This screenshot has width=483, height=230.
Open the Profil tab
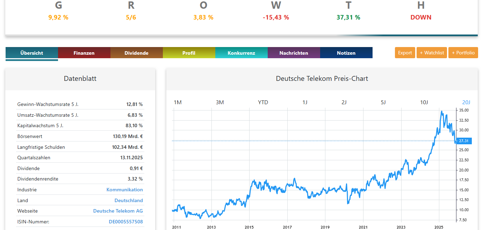click(x=189, y=53)
